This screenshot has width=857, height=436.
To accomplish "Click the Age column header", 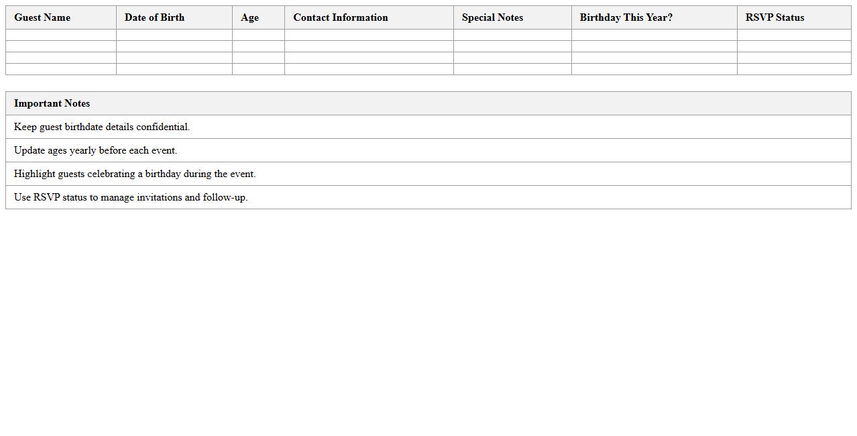I will point(249,17).
